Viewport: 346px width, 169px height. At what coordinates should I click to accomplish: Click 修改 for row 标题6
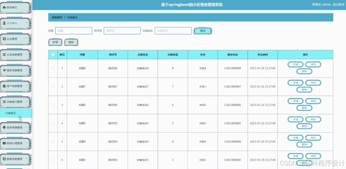pyautogui.click(x=313, y=101)
